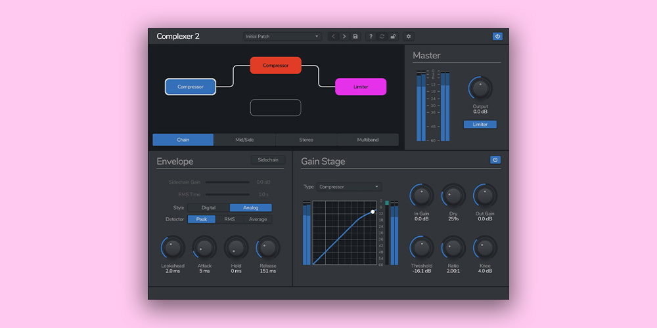Viewport: 657px width, 328px height.
Task: Save the patch with the disk icon
Action: click(x=355, y=37)
